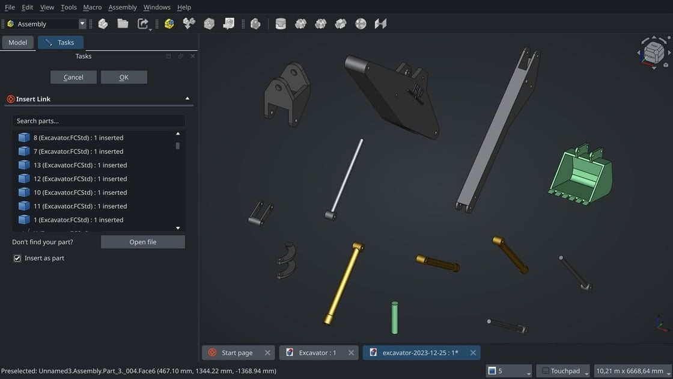673x379 pixels.
Task: Uncheck the Insert as part checkbox
Action: (17, 257)
